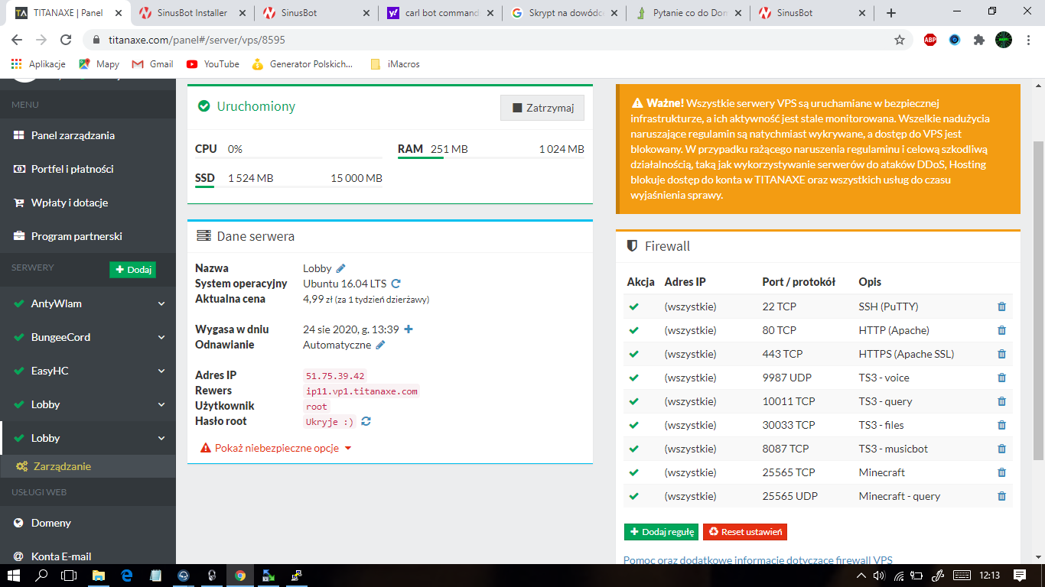Image resolution: width=1045 pixels, height=587 pixels.
Task: Regenerate root password via refresh icon
Action: [366, 421]
